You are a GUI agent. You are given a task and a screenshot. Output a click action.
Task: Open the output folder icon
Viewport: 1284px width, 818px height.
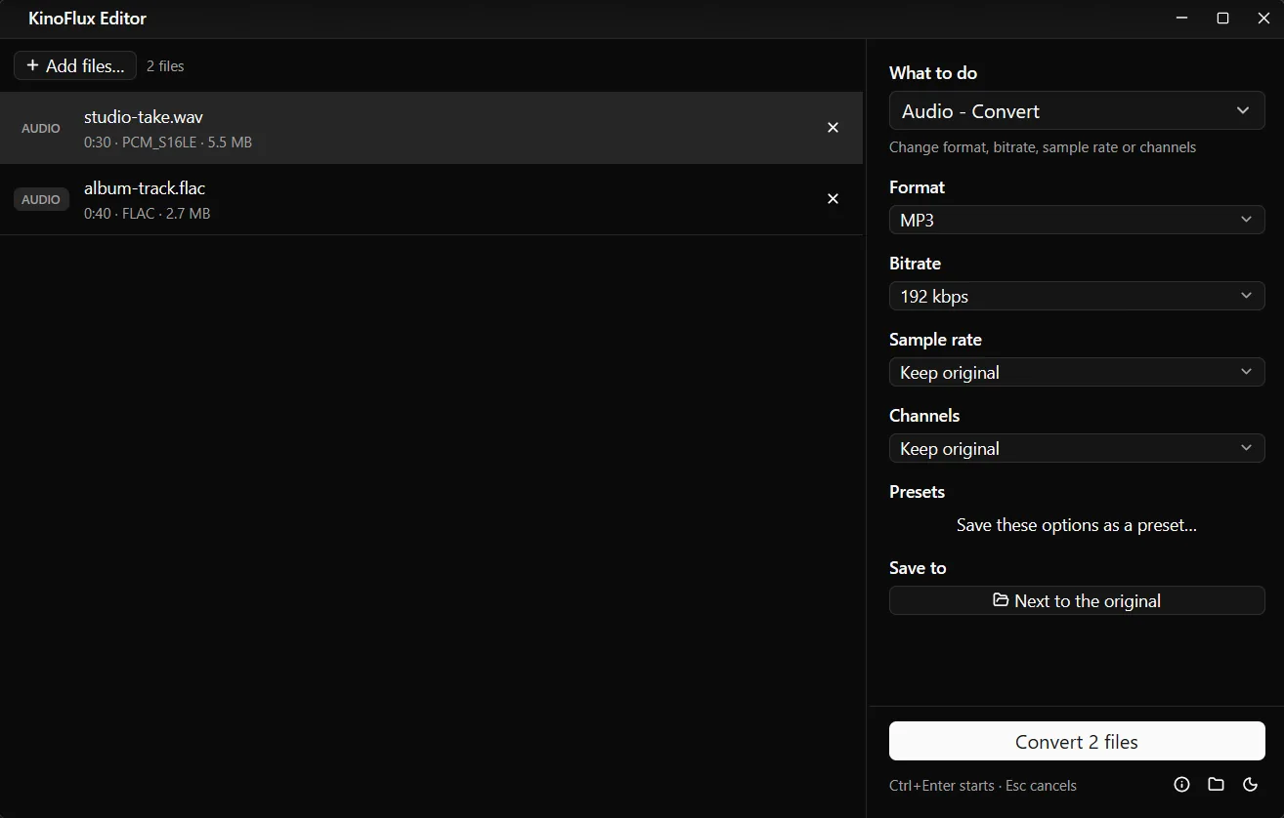point(1216,784)
